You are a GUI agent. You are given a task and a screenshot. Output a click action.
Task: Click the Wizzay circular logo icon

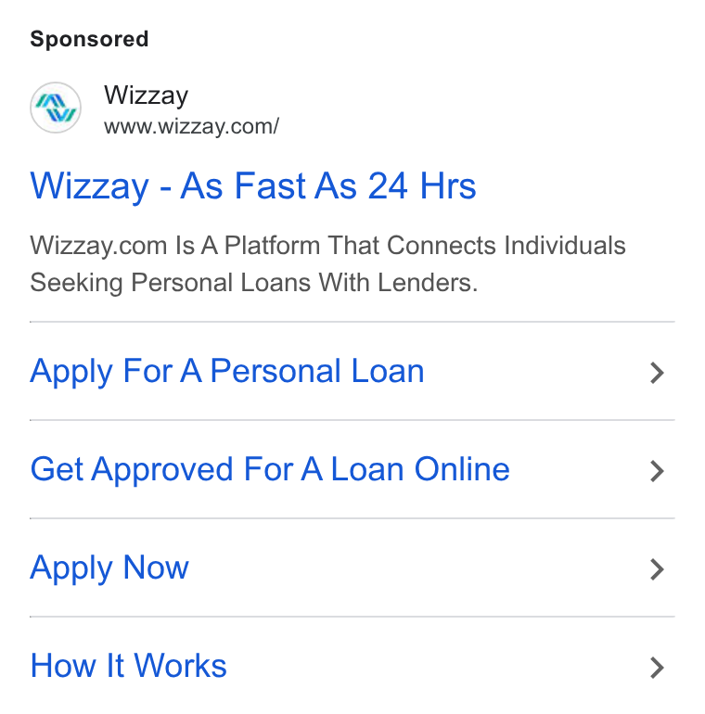tap(56, 108)
